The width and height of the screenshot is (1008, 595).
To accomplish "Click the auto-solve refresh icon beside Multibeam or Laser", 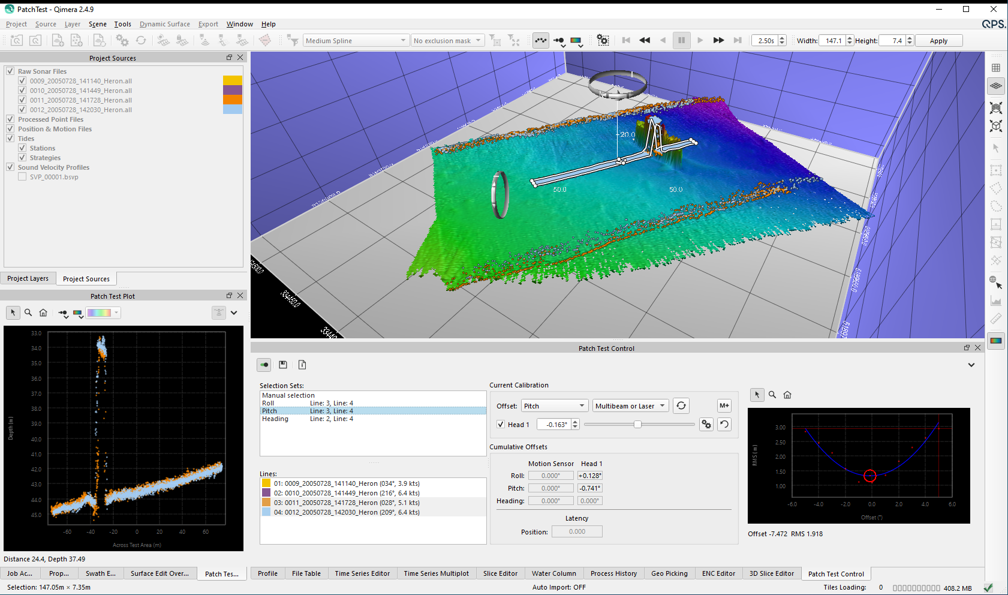I will click(681, 406).
